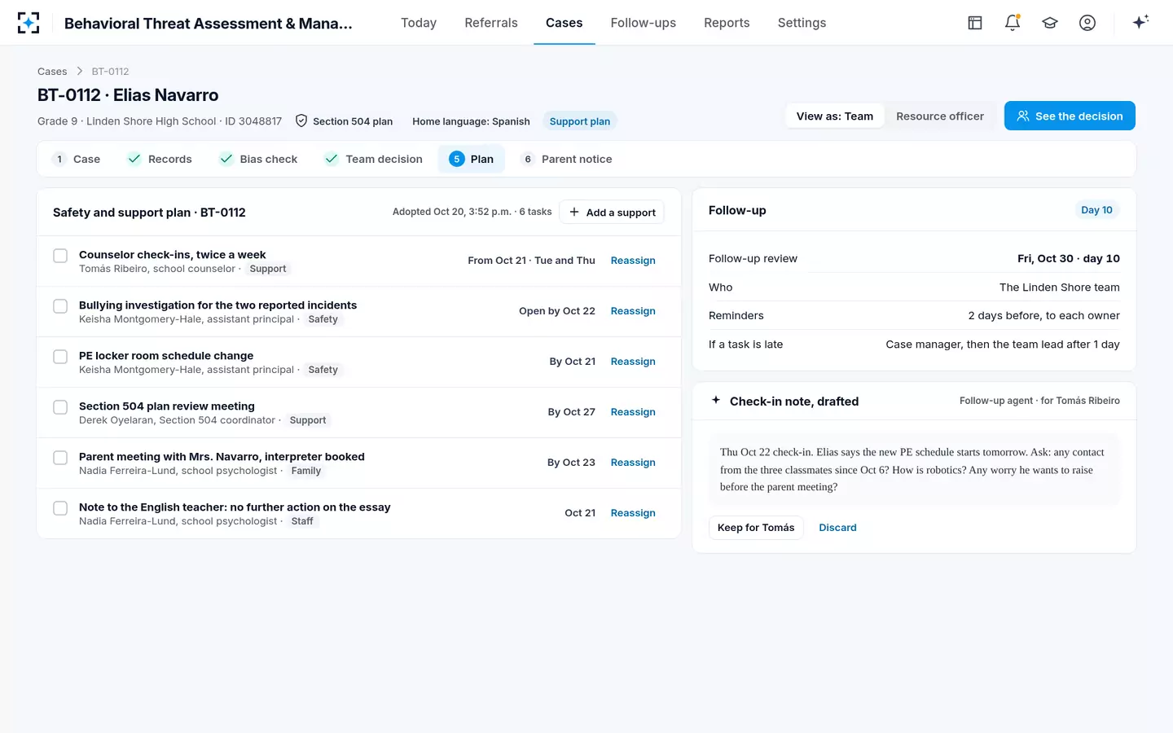1173x733 pixels.
Task: Open the layout table icon in header
Action: [975, 23]
